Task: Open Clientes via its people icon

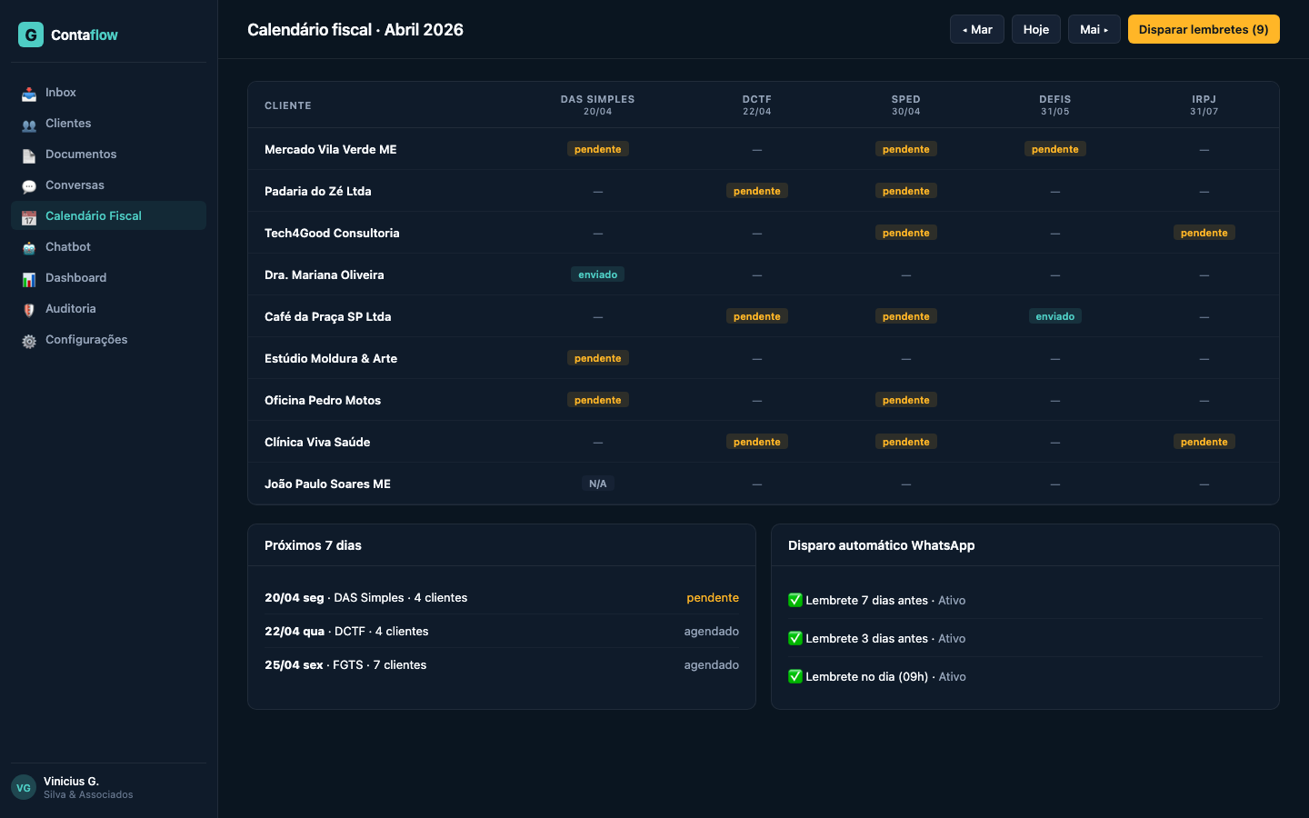Action: coord(29,125)
